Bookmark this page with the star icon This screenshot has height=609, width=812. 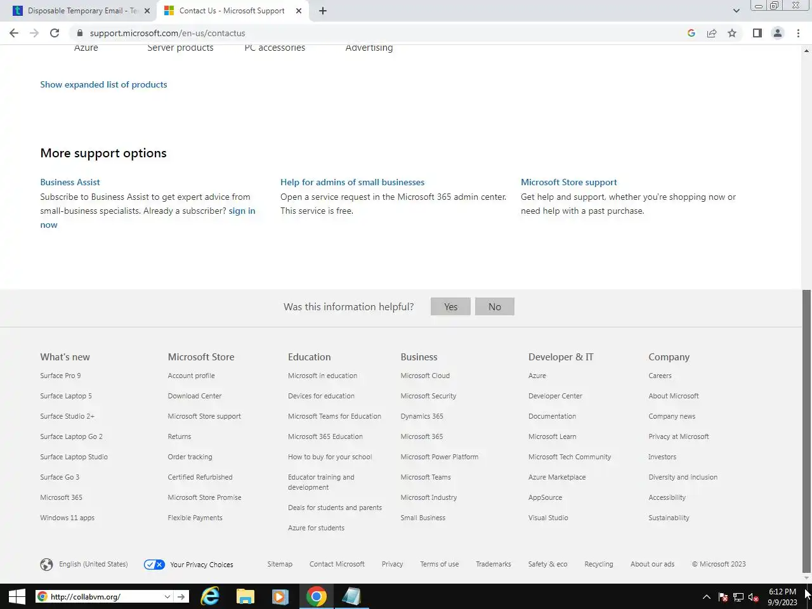coord(732,33)
